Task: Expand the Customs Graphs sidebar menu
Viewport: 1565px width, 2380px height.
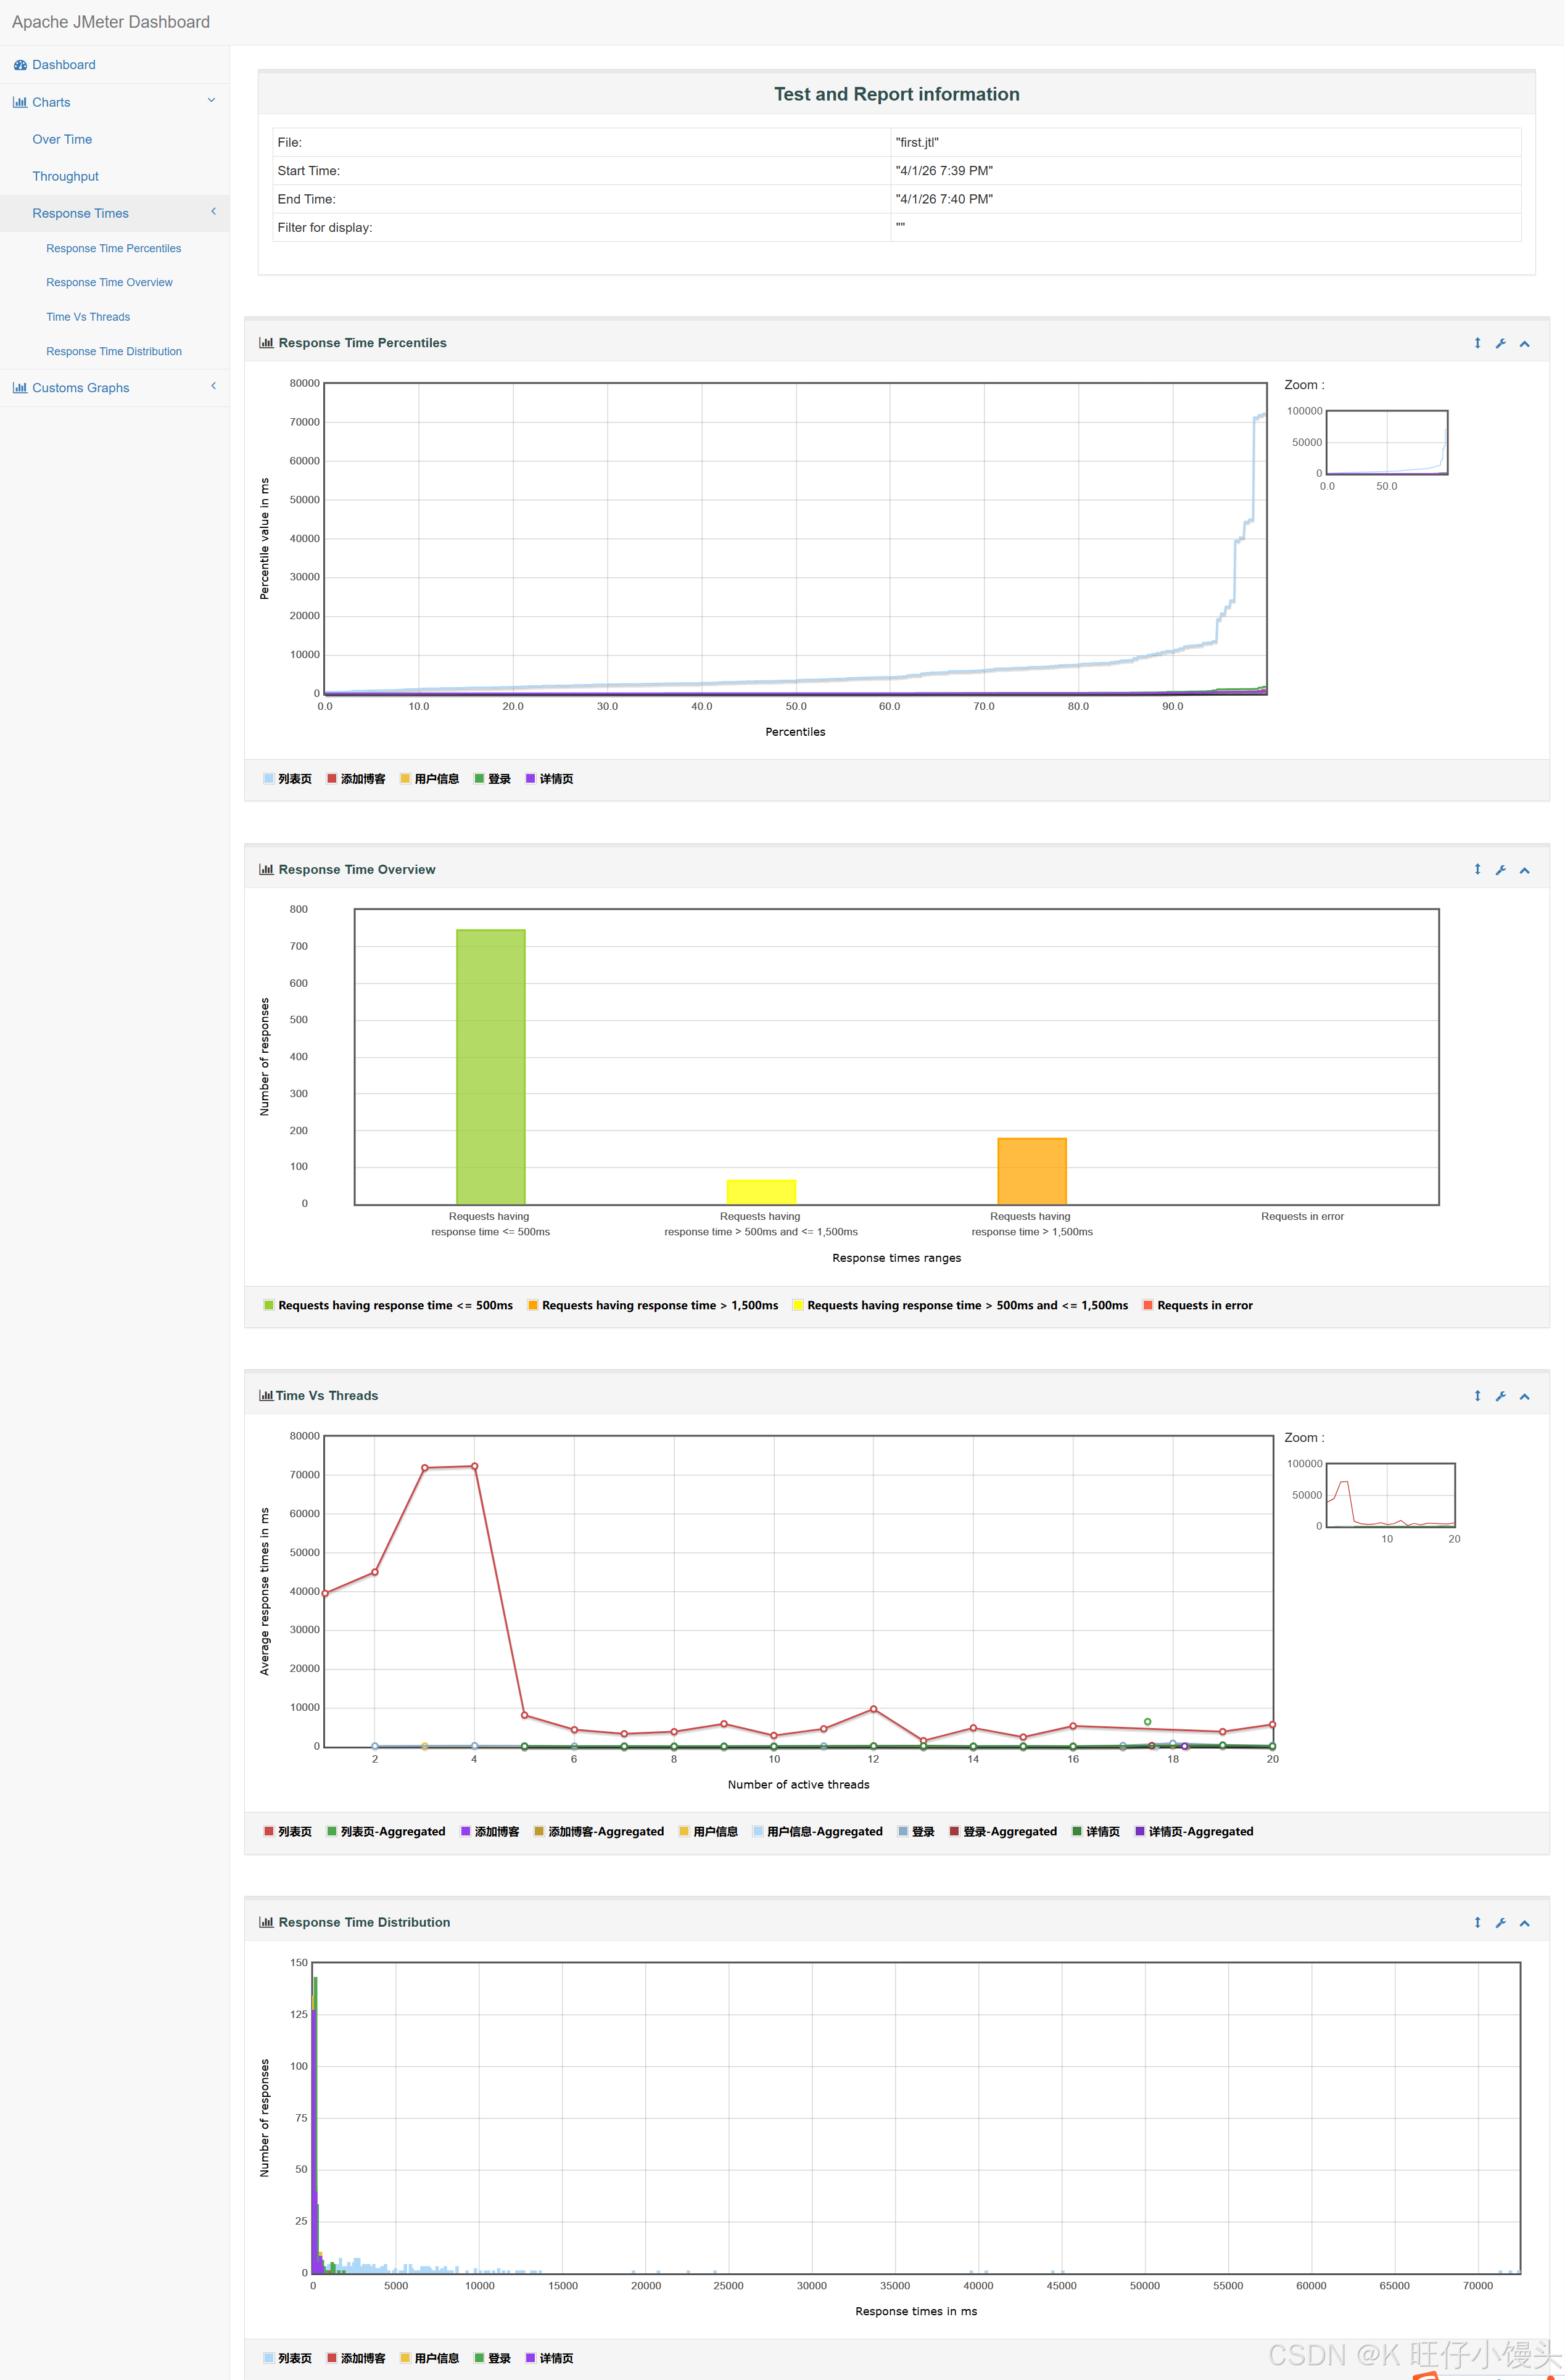Action: pyautogui.click(x=80, y=388)
